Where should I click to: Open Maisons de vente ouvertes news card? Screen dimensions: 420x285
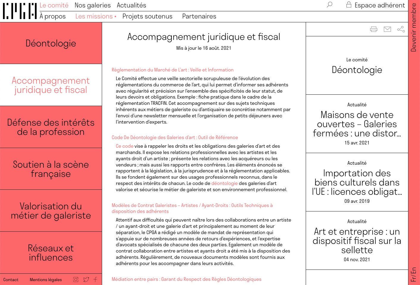pos(357,124)
